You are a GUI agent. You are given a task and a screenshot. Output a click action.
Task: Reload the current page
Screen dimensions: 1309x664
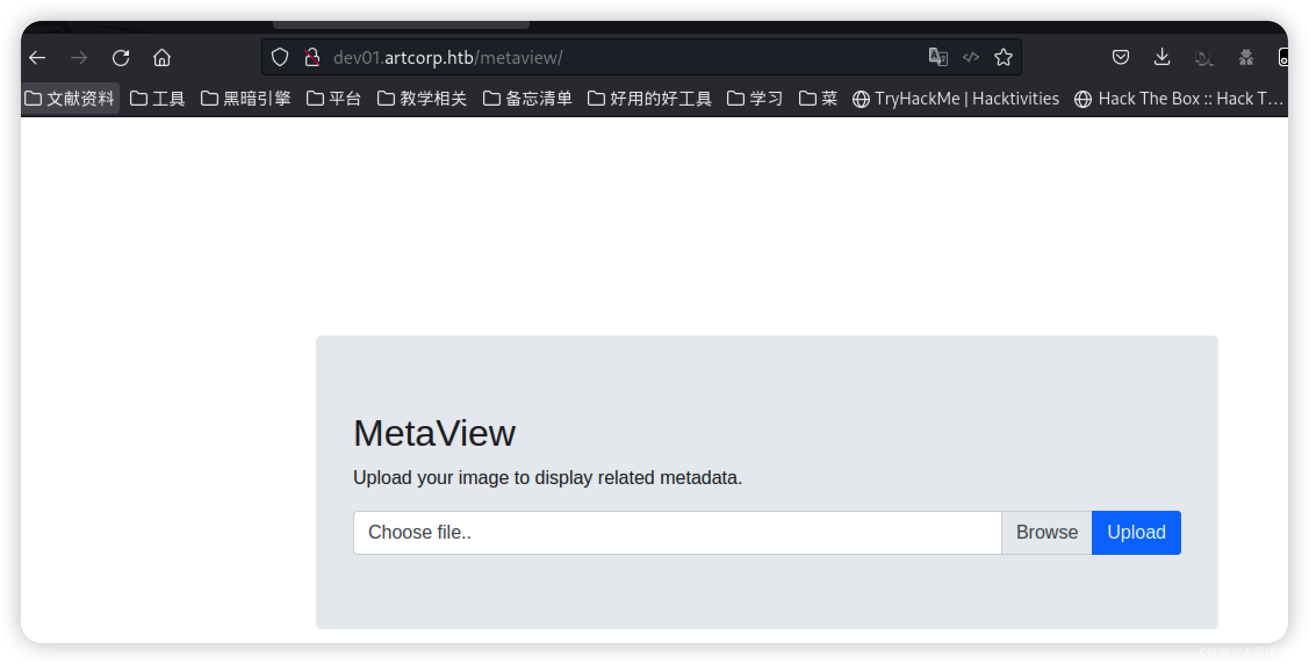point(121,57)
